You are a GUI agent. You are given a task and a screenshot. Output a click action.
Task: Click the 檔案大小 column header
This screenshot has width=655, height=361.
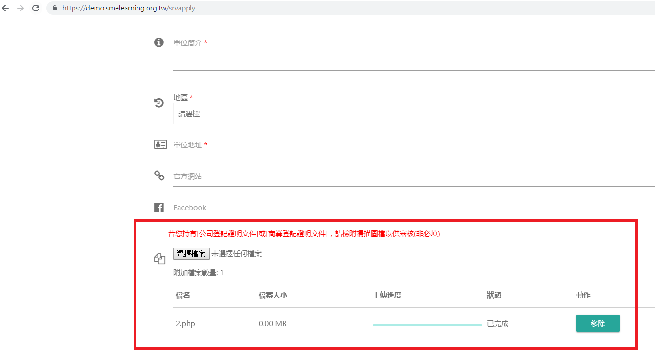coord(273,295)
